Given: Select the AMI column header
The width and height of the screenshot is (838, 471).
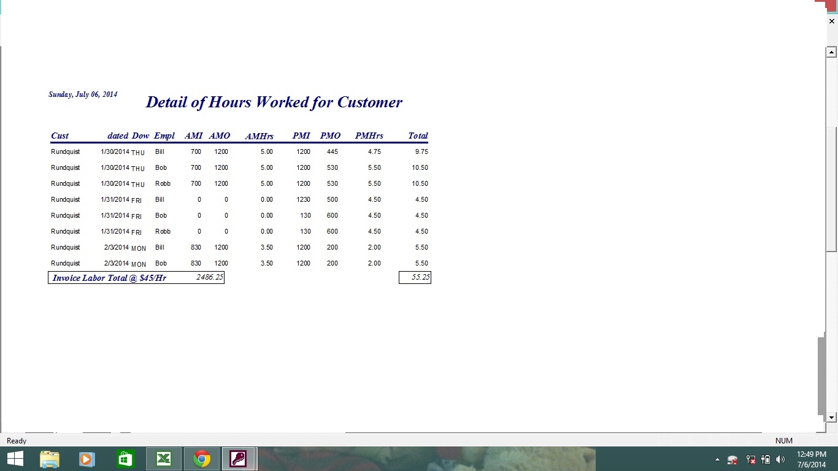Looking at the screenshot, I should (x=194, y=136).
